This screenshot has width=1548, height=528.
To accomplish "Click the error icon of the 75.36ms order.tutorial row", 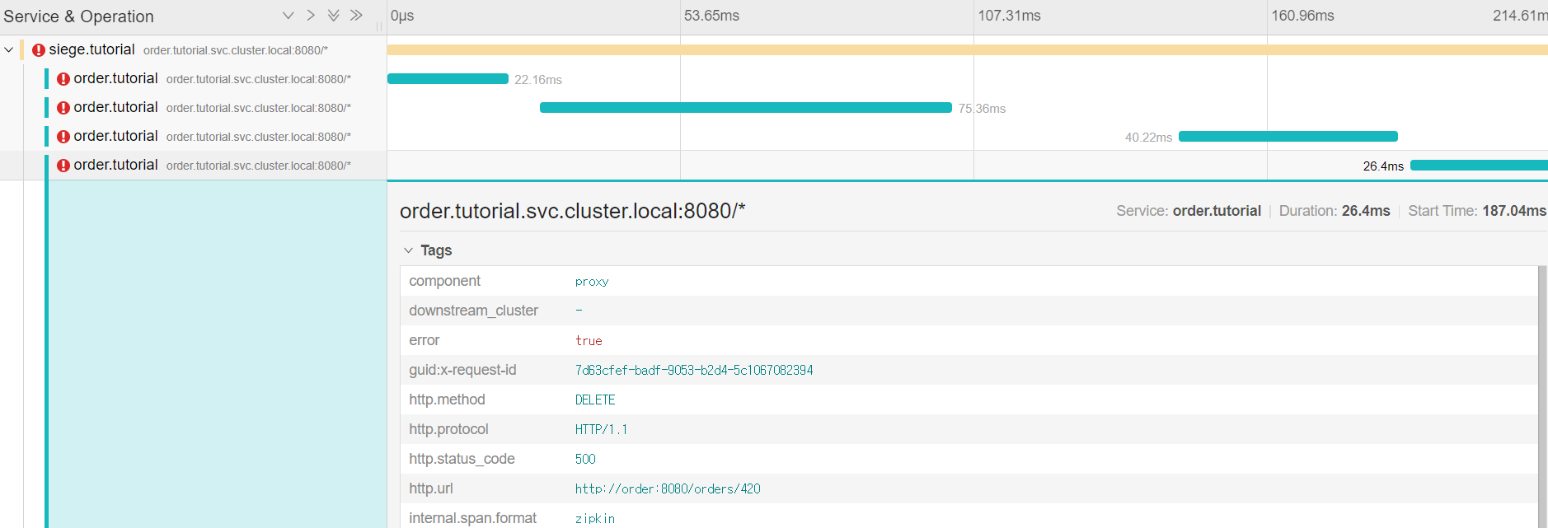I will (x=63, y=108).
